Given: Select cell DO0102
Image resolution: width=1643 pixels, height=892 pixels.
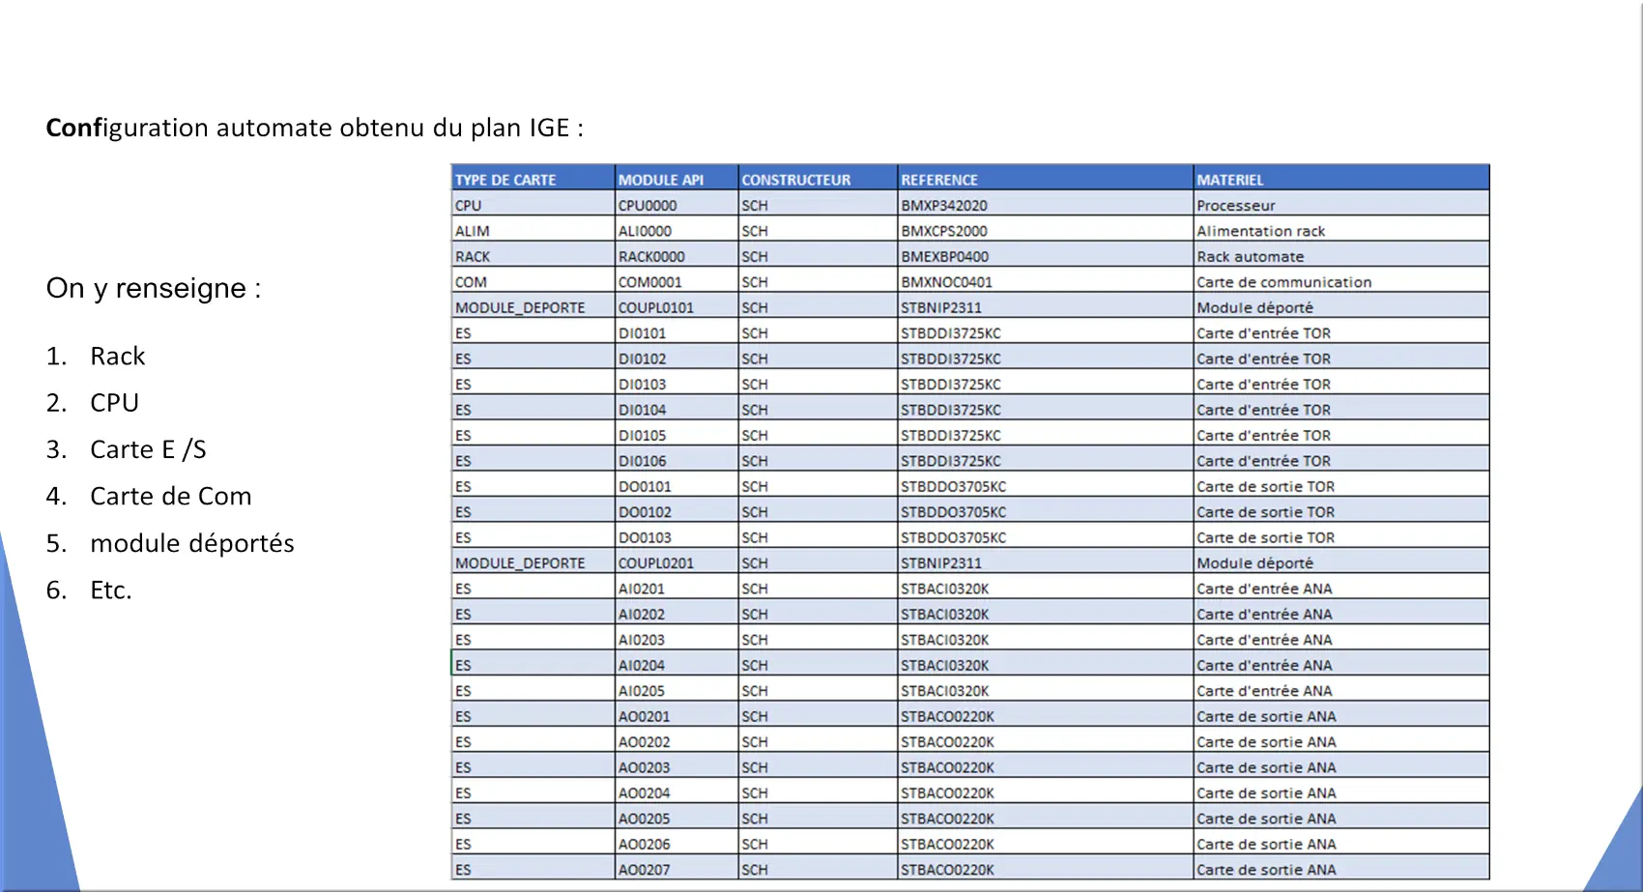Looking at the screenshot, I should (677, 512).
